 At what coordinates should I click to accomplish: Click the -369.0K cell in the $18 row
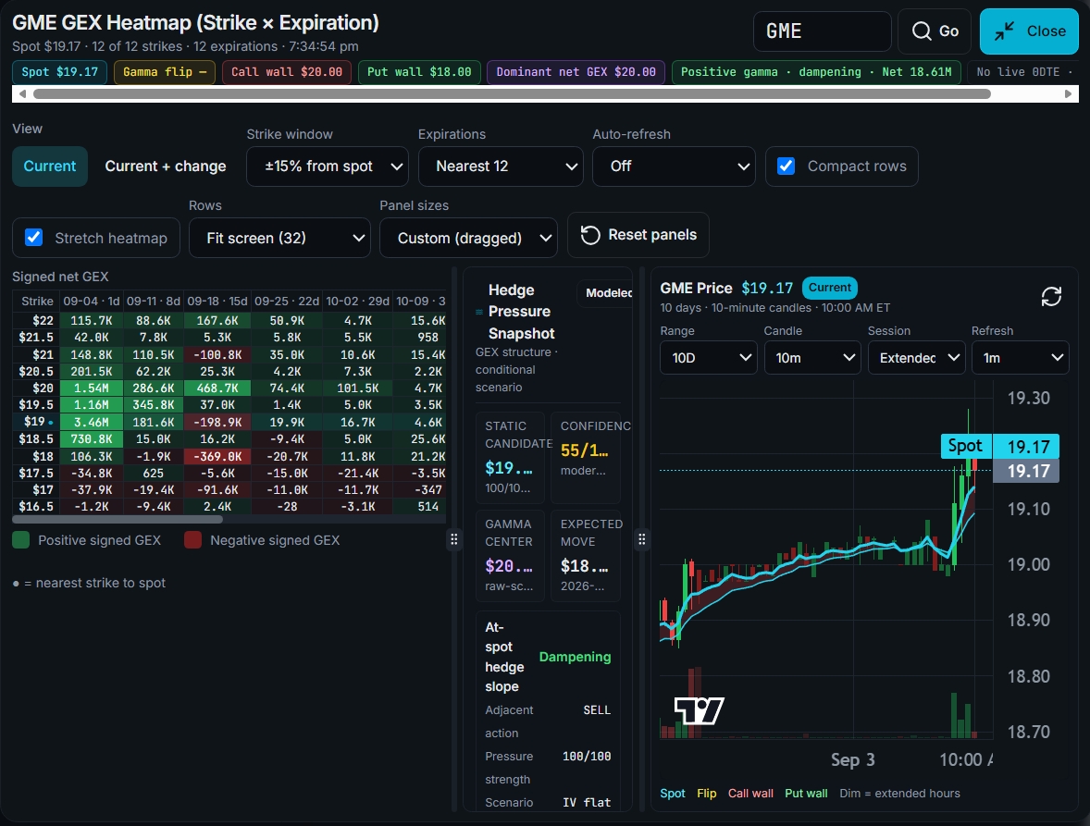217,456
